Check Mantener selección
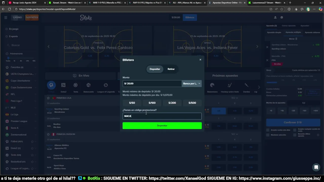 (268, 135)
